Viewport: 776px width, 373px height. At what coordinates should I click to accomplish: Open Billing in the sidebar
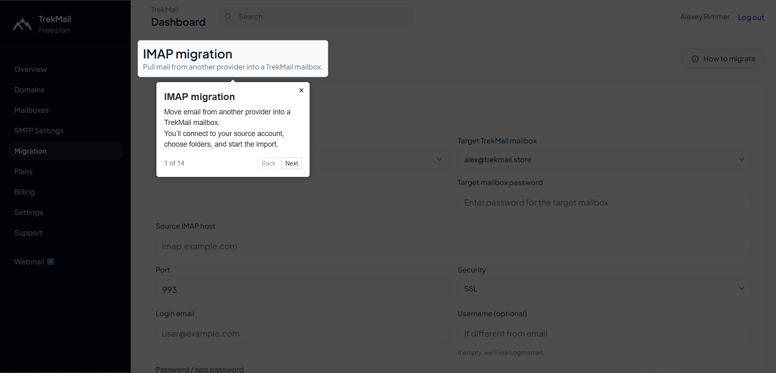point(65,192)
